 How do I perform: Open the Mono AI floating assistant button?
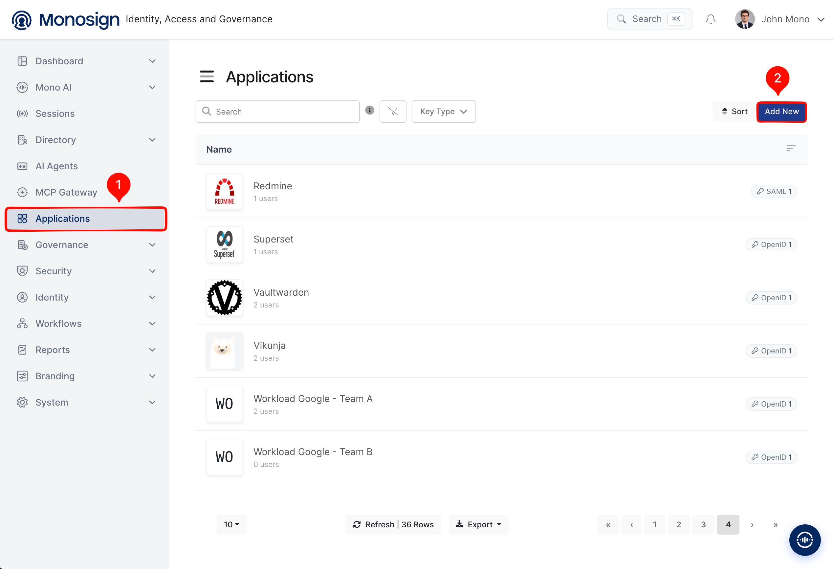(x=804, y=539)
